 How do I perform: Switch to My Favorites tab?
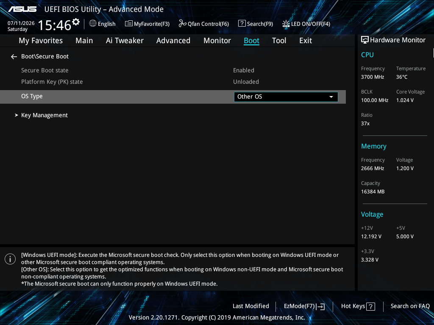[x=41, y=41]
